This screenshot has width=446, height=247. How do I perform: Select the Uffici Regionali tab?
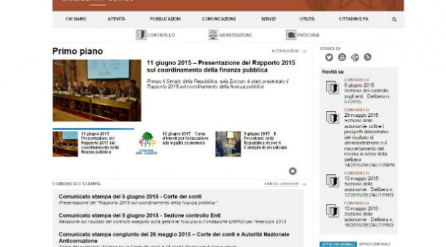tap(338, 244)
